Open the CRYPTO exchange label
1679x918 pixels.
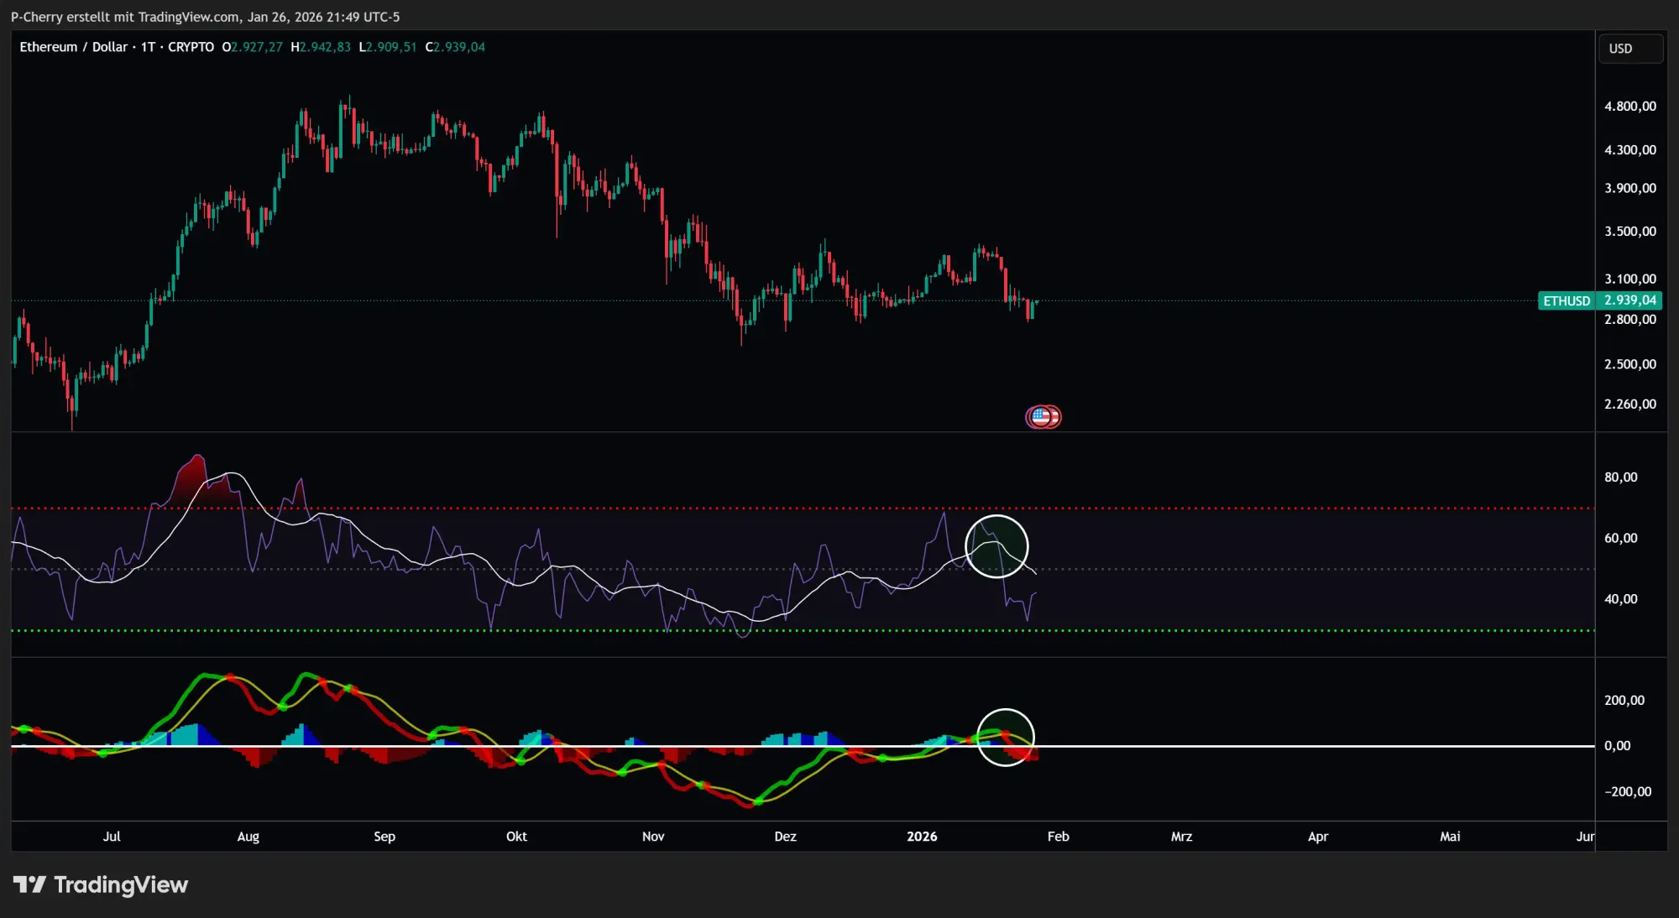[x=191, y=47]
